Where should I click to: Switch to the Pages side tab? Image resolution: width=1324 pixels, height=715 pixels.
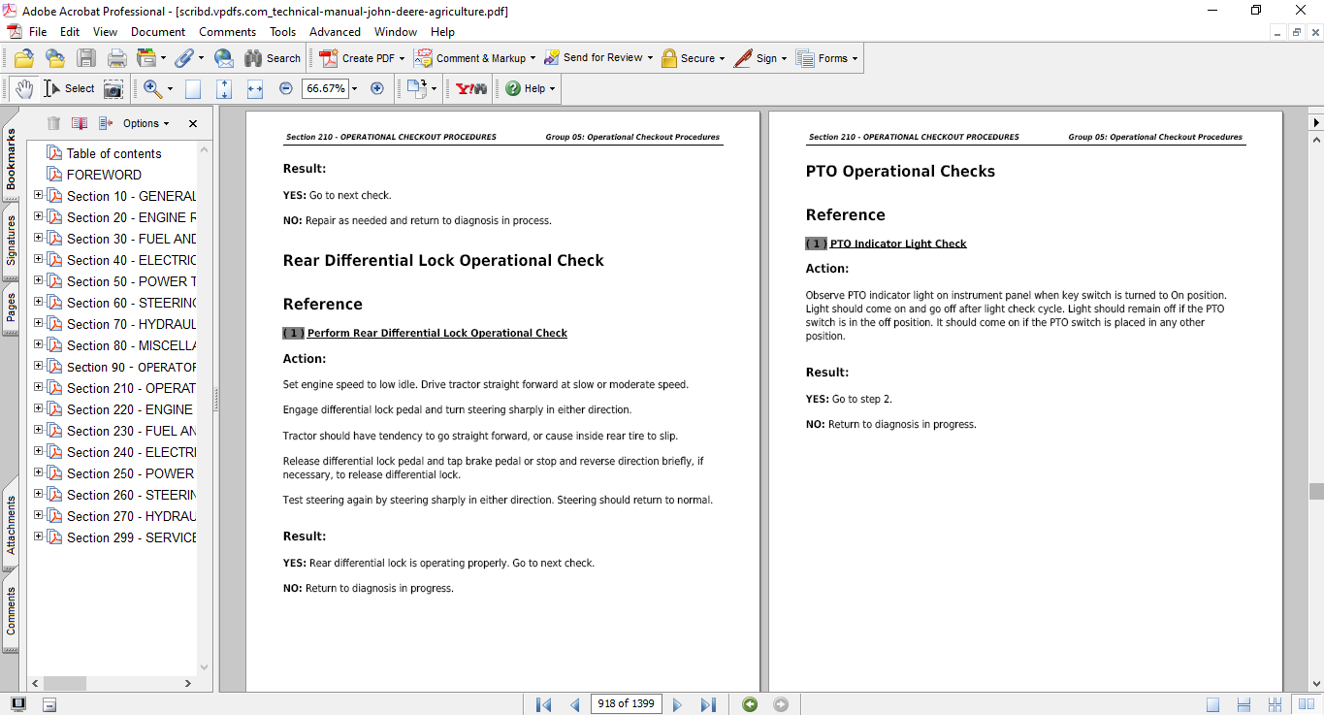(11, 308)
